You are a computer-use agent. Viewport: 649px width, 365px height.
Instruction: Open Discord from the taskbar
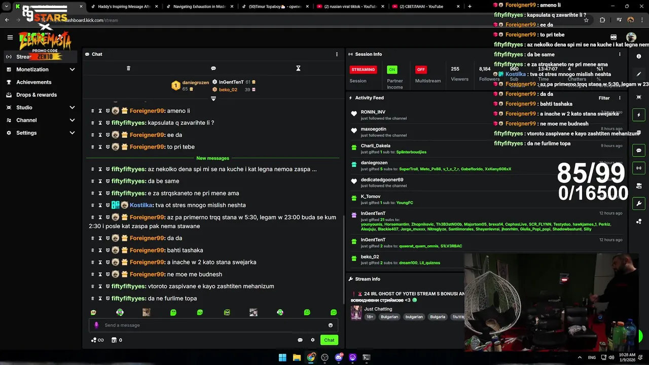[x=339, y=357]
